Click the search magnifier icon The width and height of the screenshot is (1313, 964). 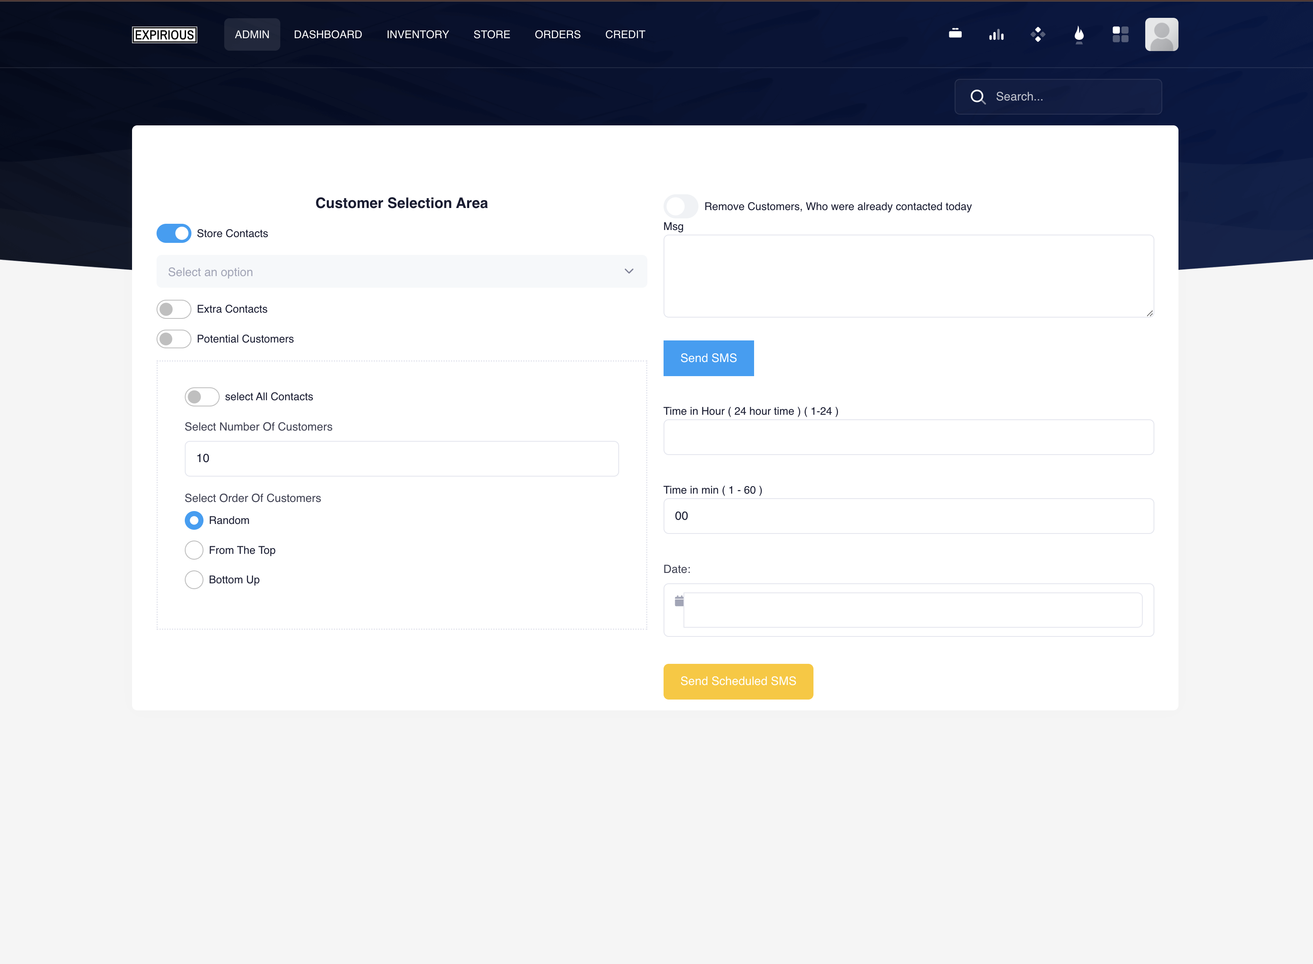[x=978, y=97]
